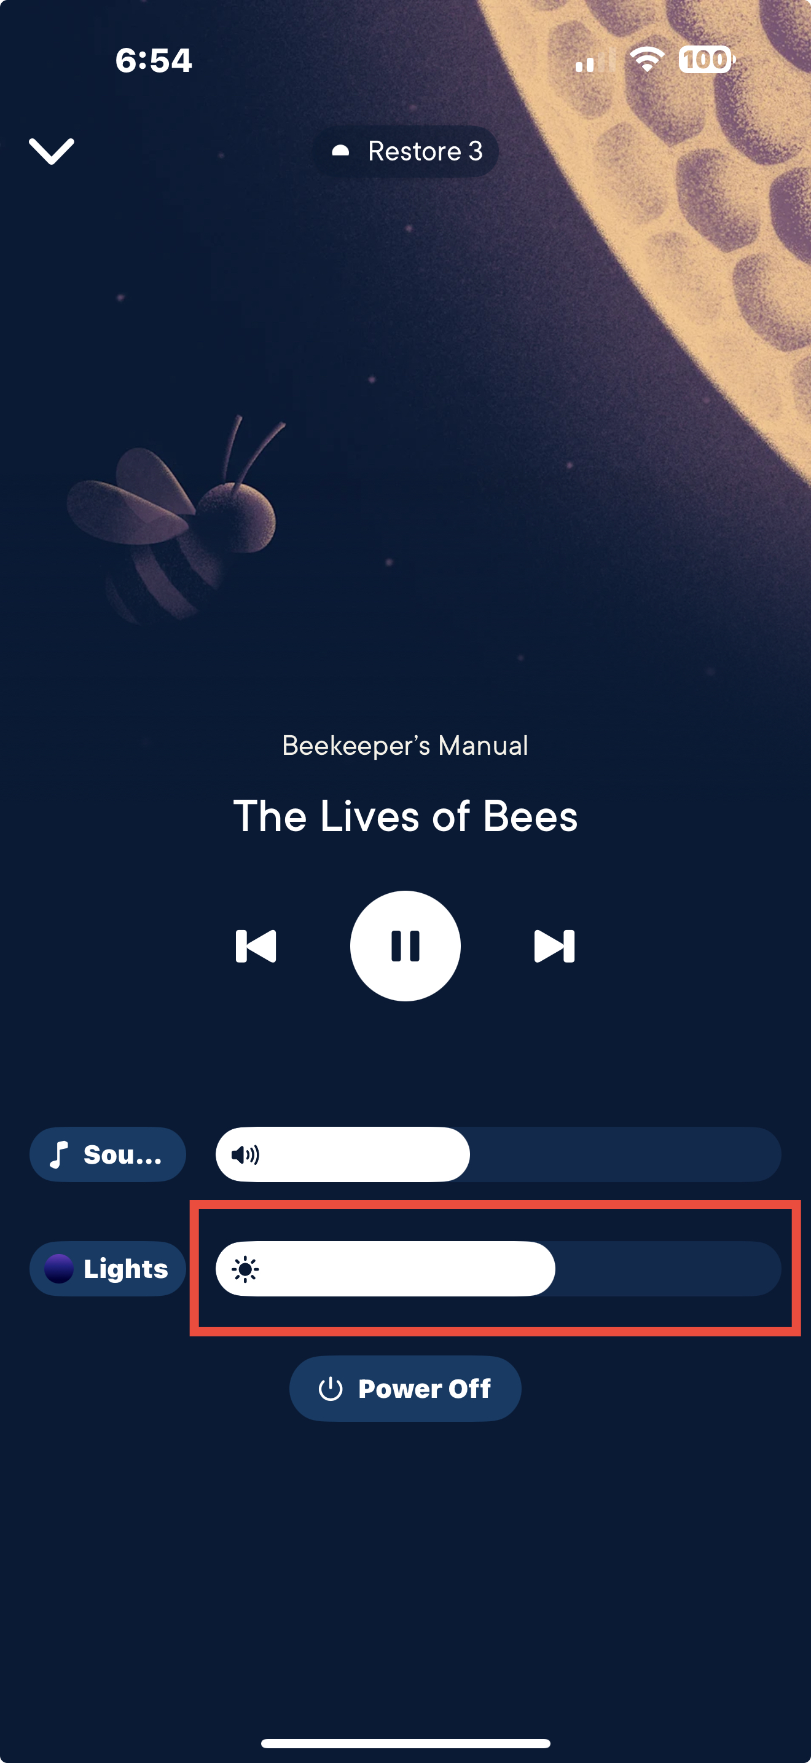
Task: Tap the music note icon
Action: point(60,1154)
